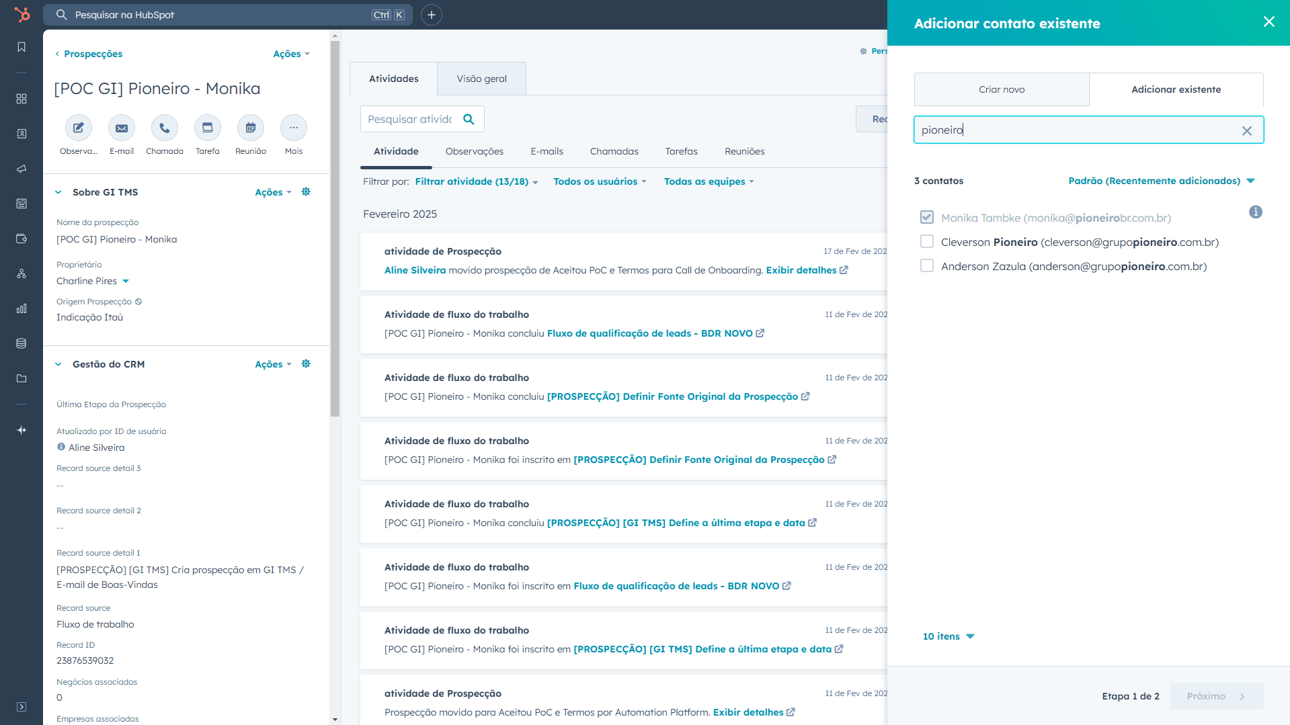
Task: Open the Todos os usuários filter
Action: pos(600,181)
